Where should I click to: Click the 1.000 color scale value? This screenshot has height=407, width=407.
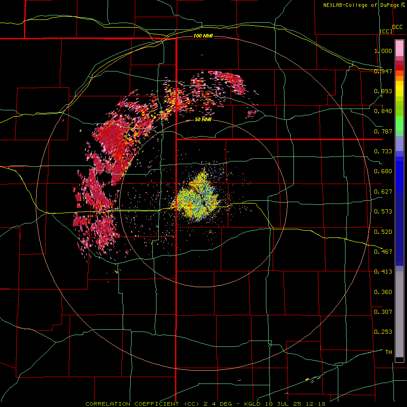[x=383, y=51]
